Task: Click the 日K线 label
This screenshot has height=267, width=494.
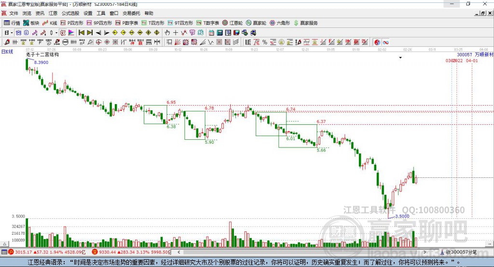Action: click(7, 52)
